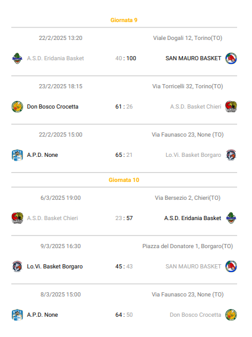The image size is (252, 337).
Task: Click the San Mauro Basket logo beside the 40:100 score
Action: coord(231,58)
